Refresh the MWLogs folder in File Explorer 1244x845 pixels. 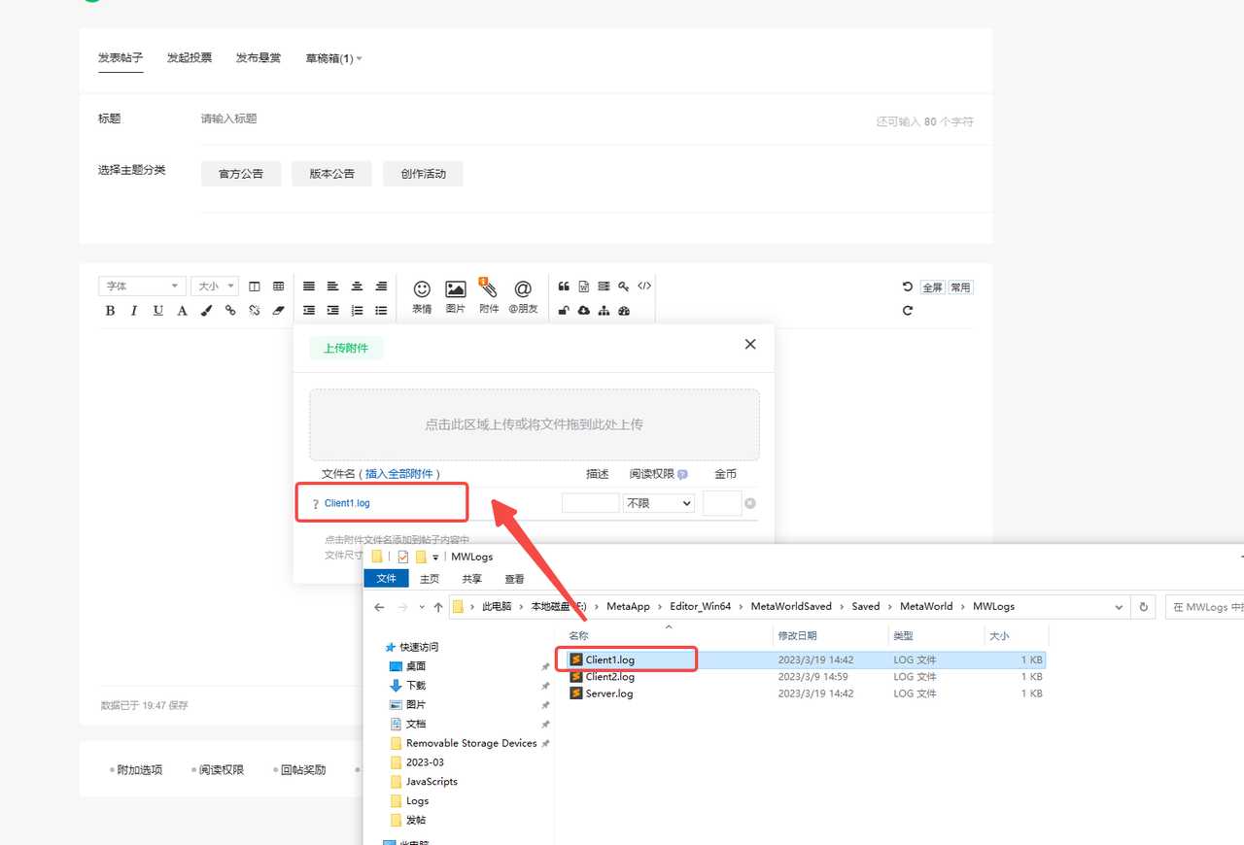point(1144,606)
